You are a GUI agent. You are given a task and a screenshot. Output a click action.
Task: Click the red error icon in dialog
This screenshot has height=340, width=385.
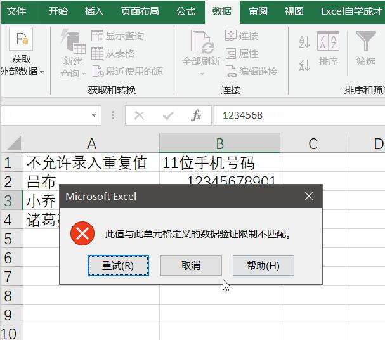coord(82,233)
